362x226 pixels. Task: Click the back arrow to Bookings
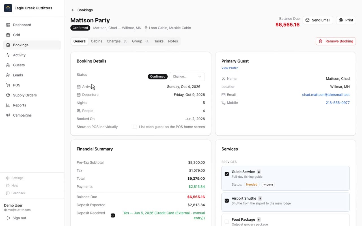click(x=73, y=10)
